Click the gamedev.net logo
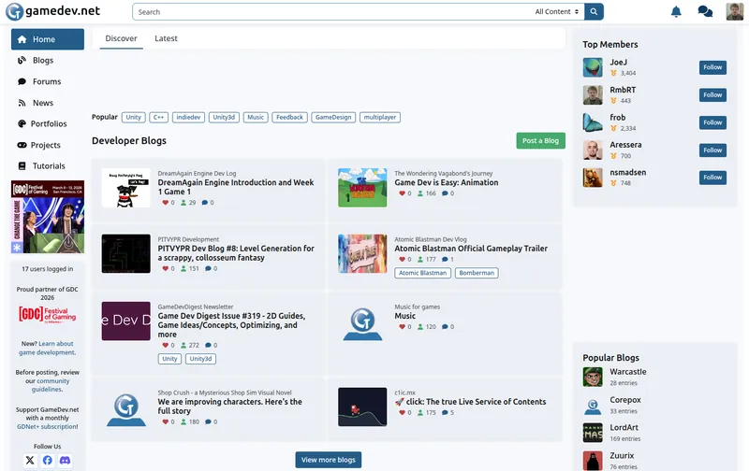 tap(53, 11)
